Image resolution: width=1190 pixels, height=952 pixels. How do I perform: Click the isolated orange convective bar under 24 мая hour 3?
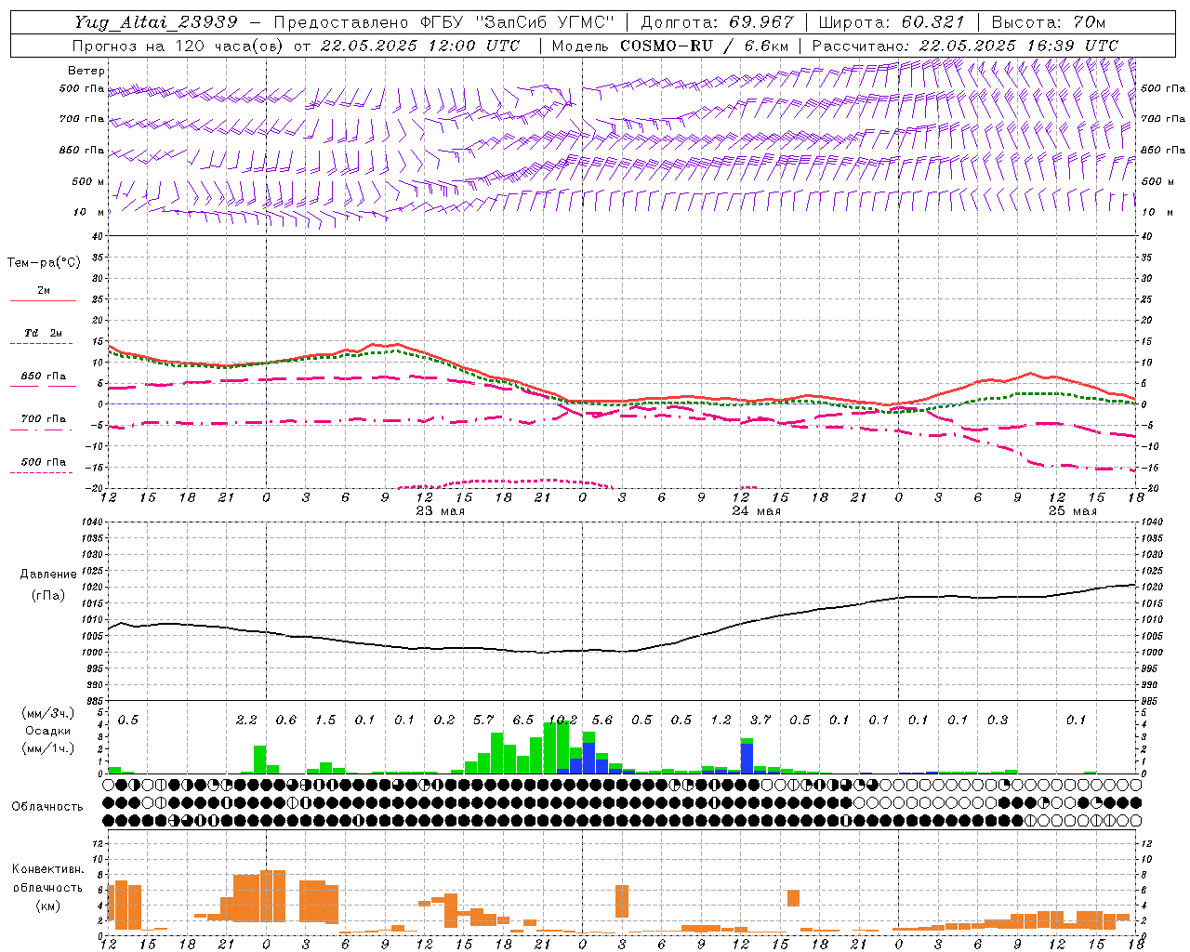pos(622,901)
